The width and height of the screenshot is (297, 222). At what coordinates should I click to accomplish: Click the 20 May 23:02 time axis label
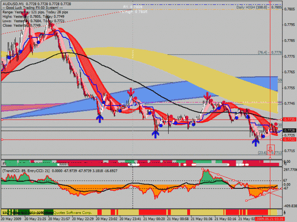click(x=106, y=219)
